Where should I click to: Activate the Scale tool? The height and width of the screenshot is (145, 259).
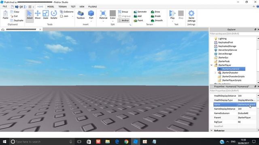pyautogui.click(x=46, y=15)
